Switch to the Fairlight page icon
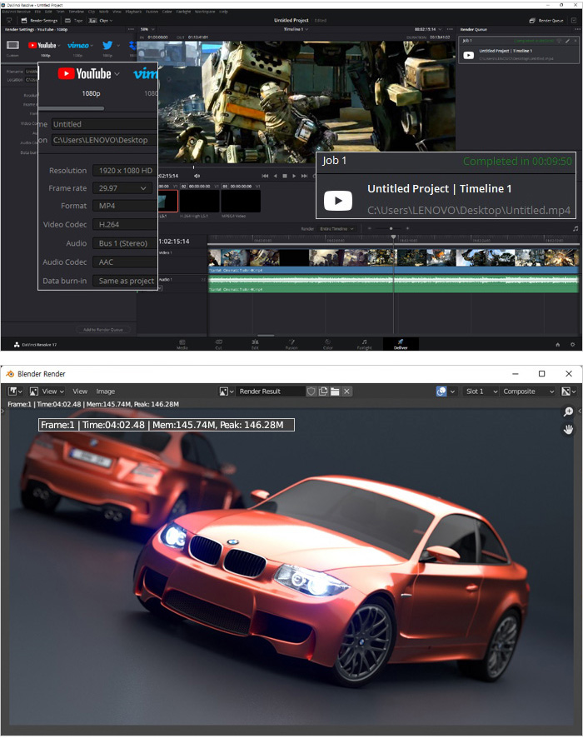This screenshot has height=738, width=583. (364, 342)
